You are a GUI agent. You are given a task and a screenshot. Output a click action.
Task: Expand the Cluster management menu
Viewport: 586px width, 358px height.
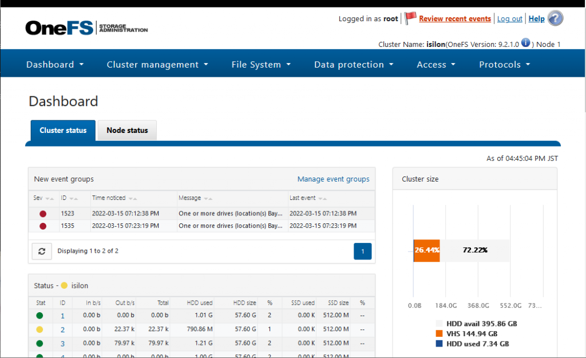tap(157, 64)
